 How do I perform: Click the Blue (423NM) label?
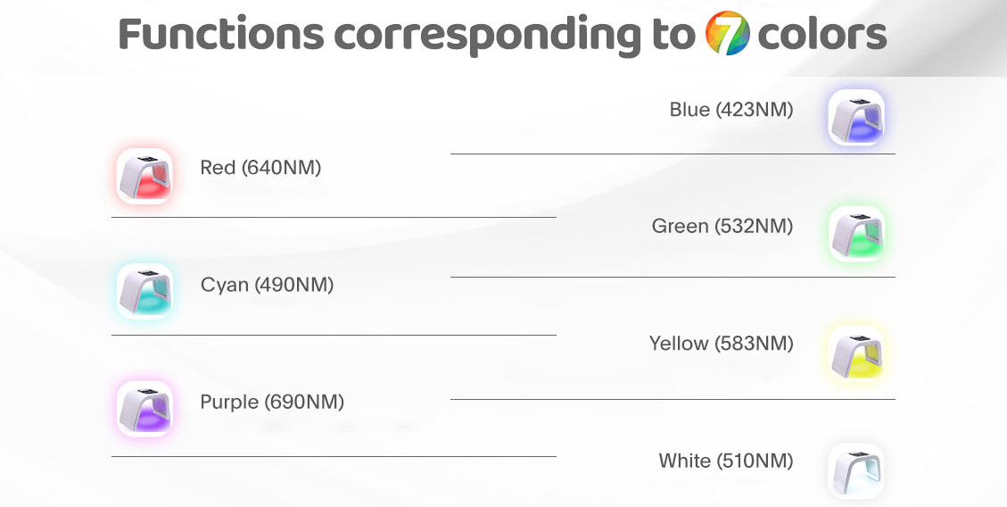coord(731,109)
